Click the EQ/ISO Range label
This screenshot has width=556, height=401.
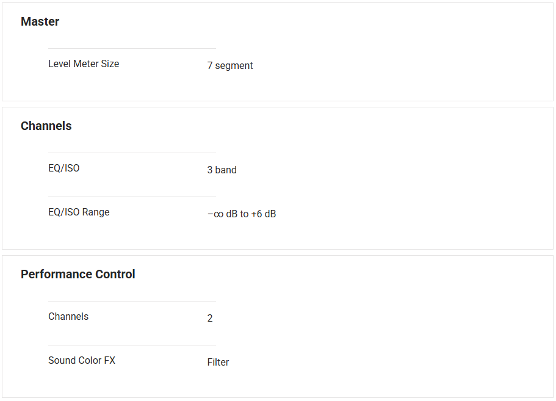click(x=79, y=212)
